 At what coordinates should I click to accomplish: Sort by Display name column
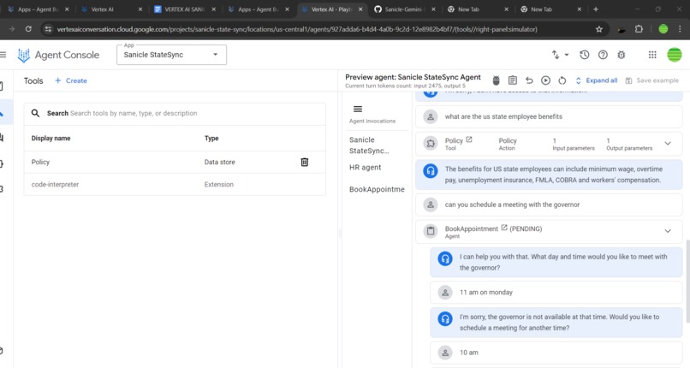(51, 138)
